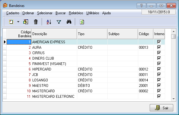This screenshot has height=115, width=179.
Task: Open the Utilitários menu
Action: pos(93,13)
